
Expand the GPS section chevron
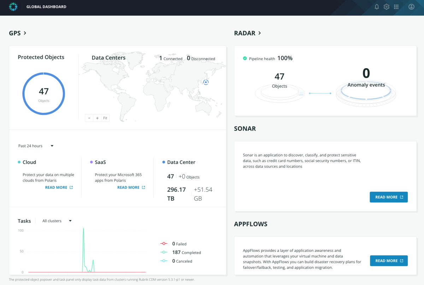pos(25,33)
